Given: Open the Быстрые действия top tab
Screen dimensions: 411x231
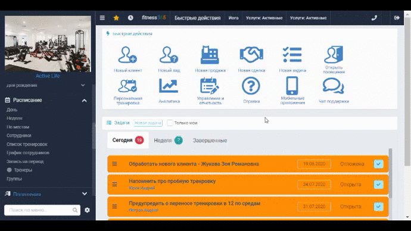Looking at the screenshot, I should 197,18.
